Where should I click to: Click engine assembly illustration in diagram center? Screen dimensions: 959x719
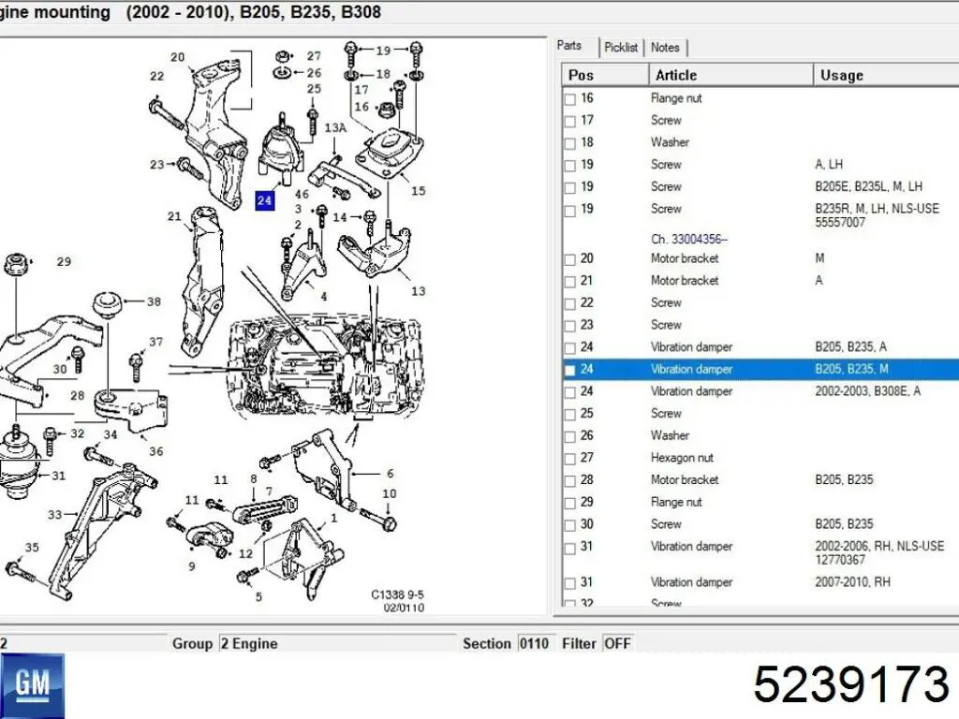pyautogui.click(x=327, y=369)
